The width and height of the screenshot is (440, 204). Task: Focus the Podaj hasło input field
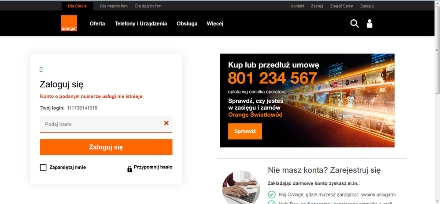coord(106,124)
